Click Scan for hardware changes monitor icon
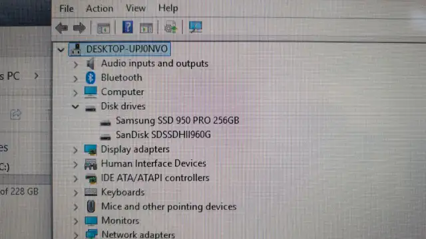 (195, 27)
